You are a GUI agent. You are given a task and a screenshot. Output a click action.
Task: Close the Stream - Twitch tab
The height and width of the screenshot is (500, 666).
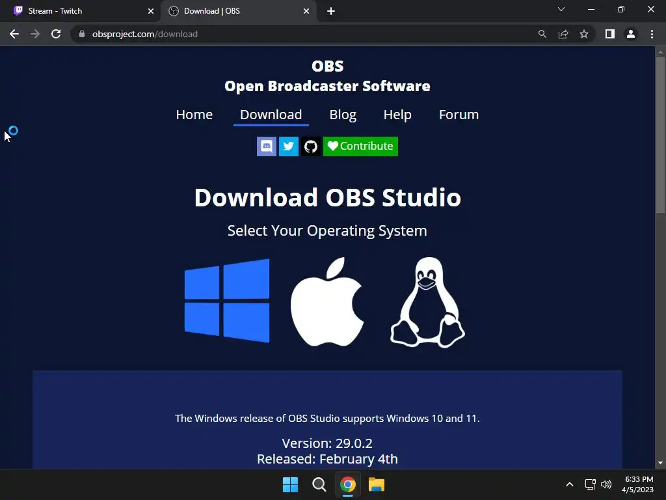151,11
